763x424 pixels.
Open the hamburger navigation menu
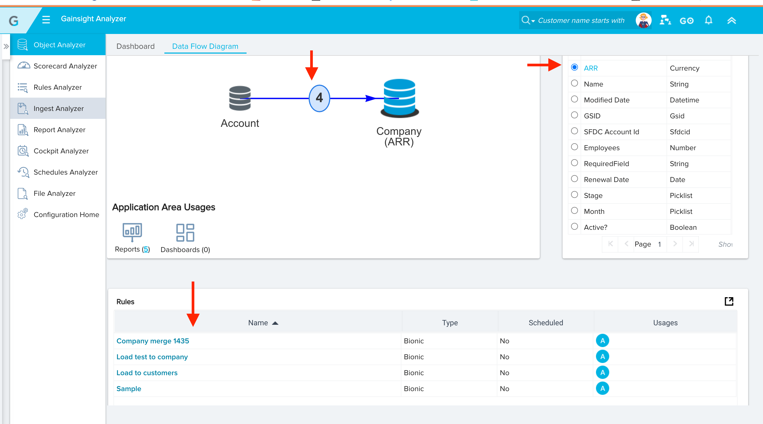46,20
